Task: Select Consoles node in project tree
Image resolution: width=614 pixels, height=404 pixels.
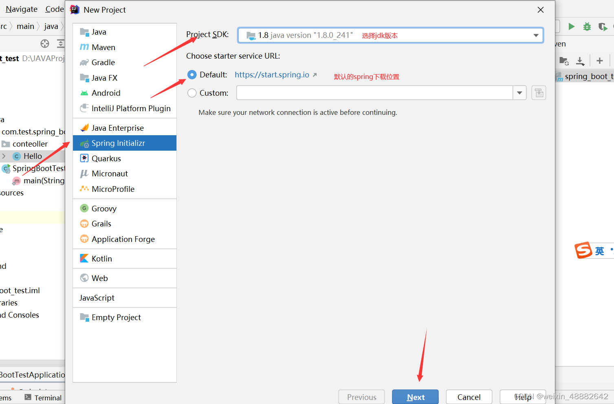Action: [20, 315]
